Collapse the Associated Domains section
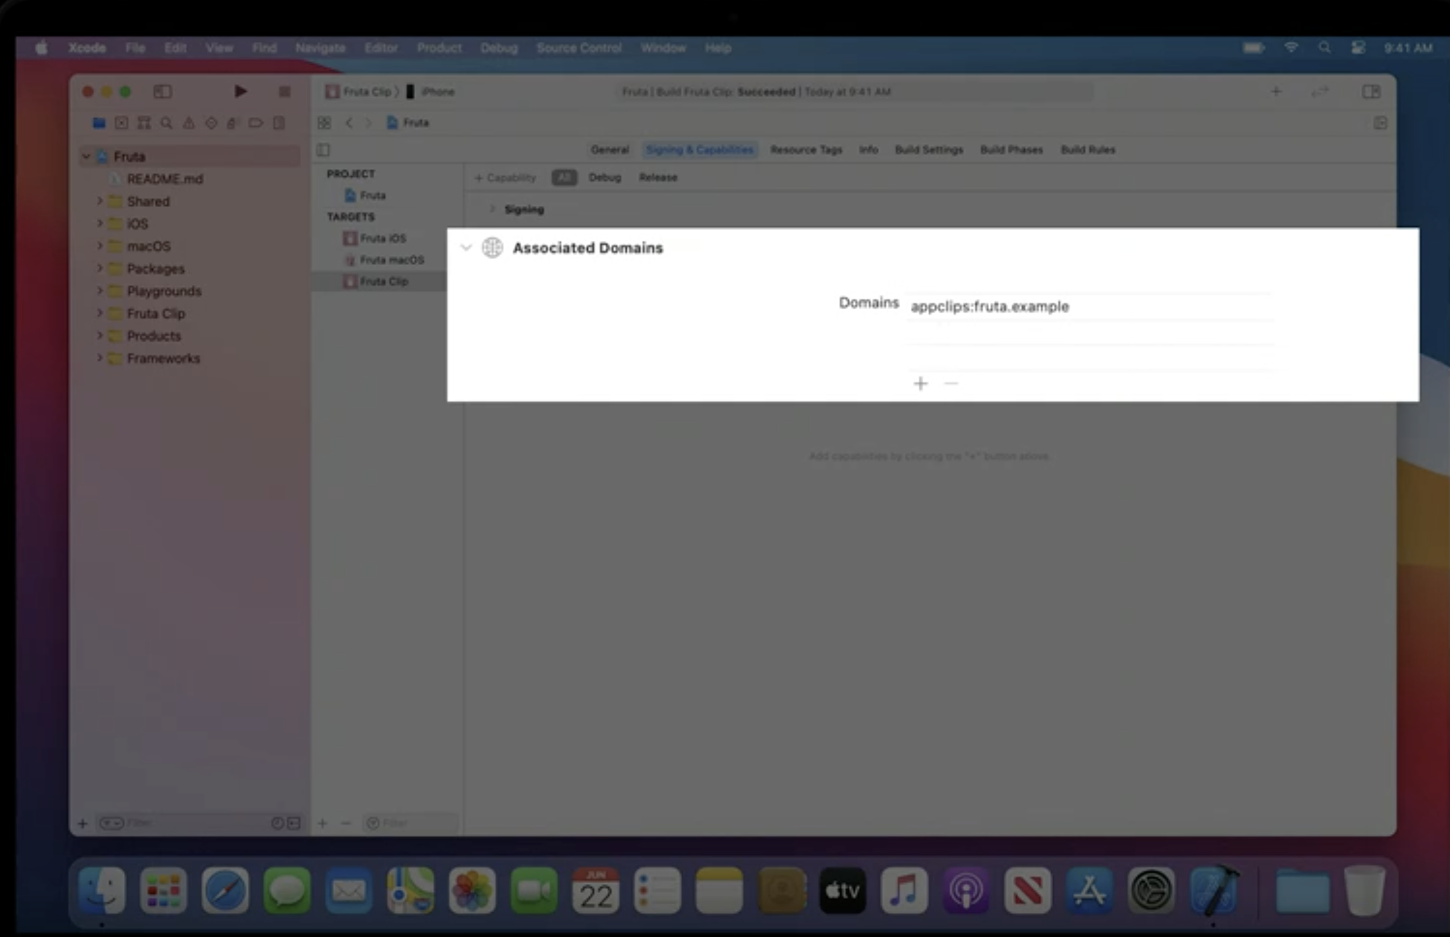 [466, 248]
